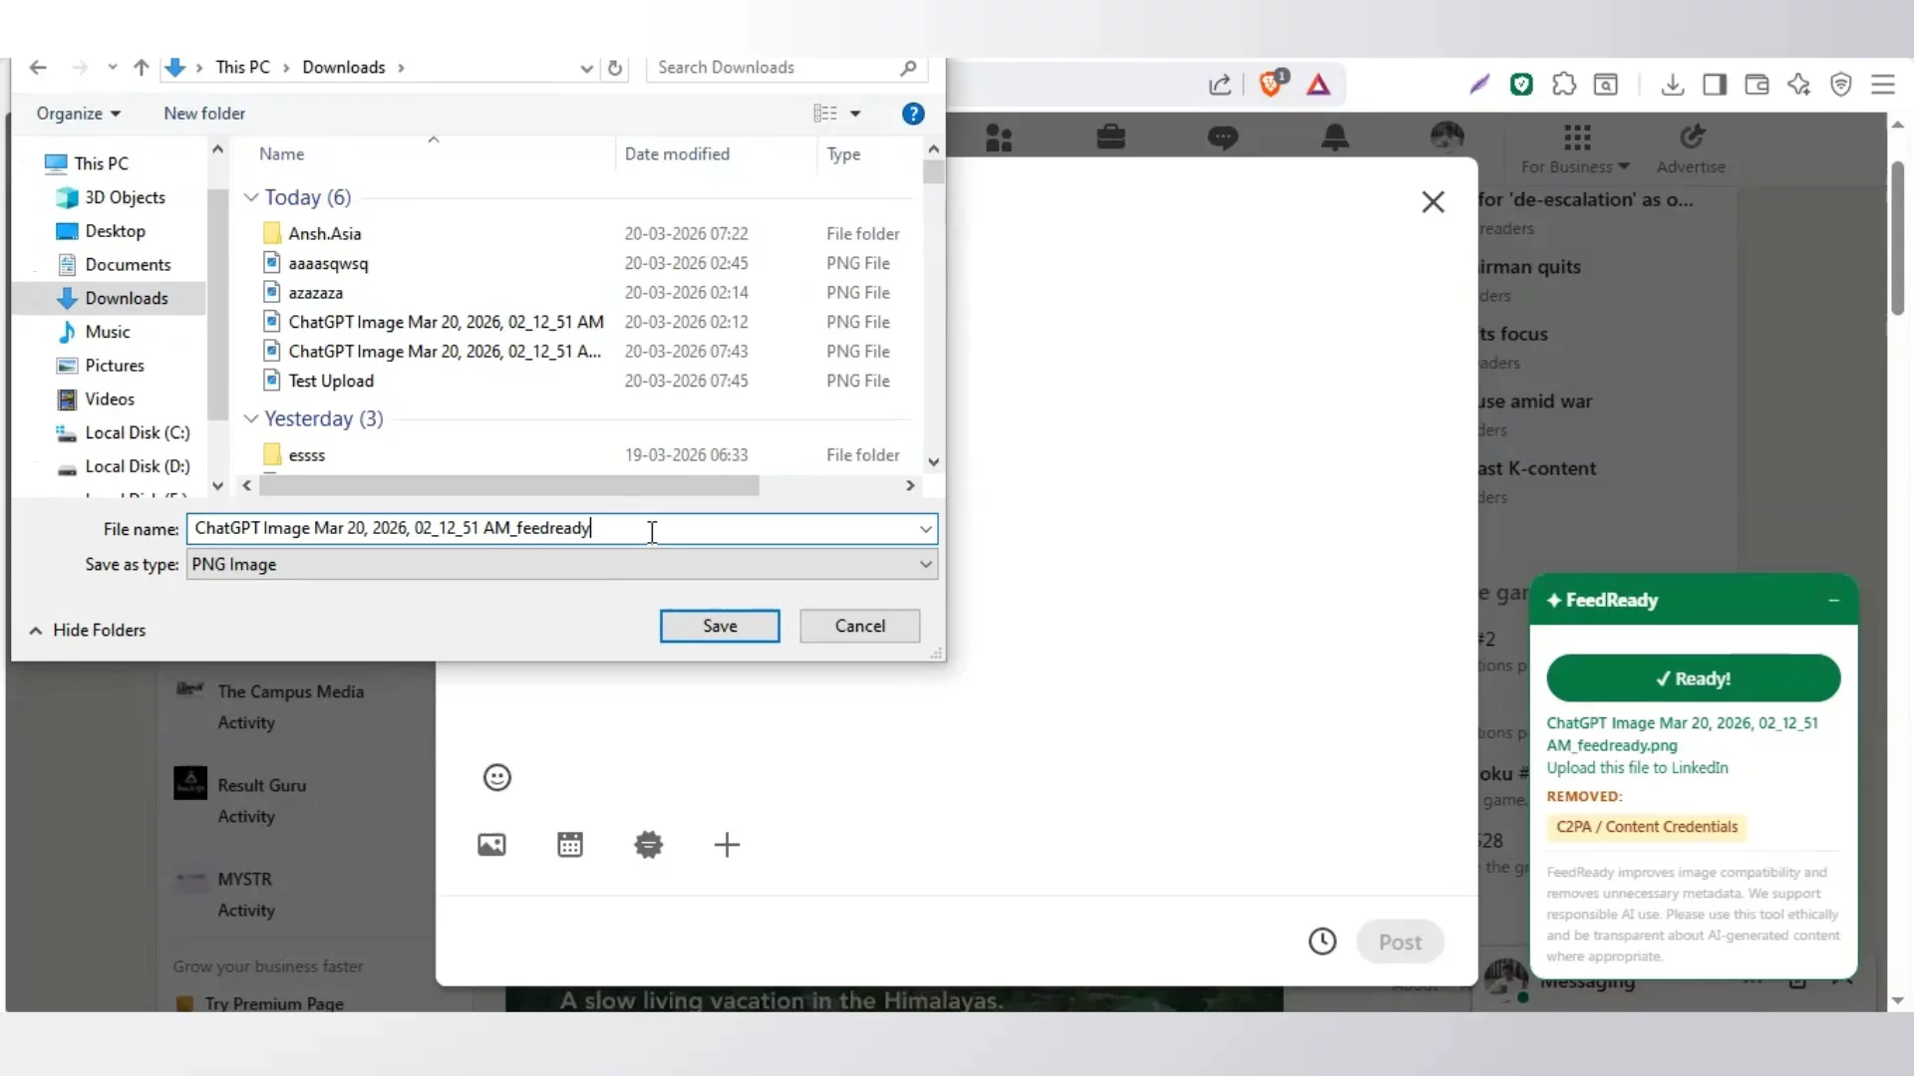Open Save dialog help
Image resolution: width=1914 pixels, height=1076 pixels.
[x=912, y=114]
